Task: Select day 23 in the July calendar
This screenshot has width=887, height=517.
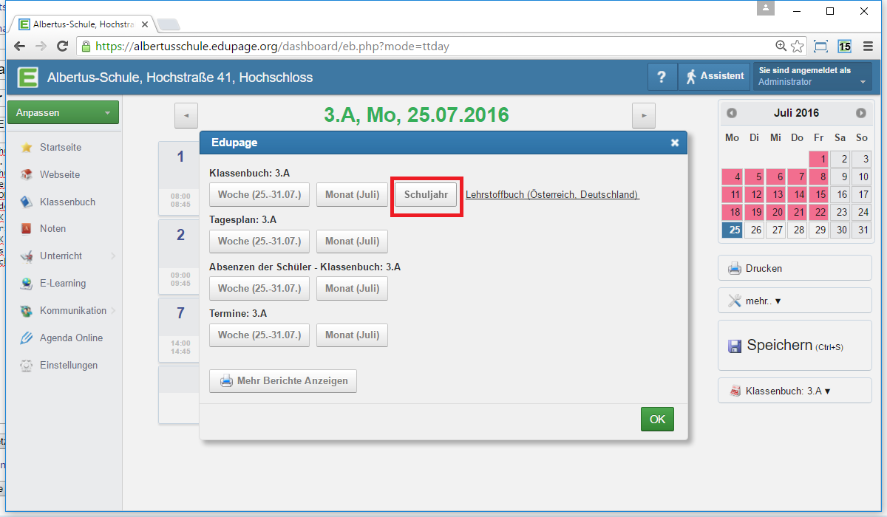Action: pos(840,212)
